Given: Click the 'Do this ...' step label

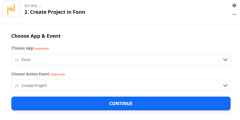Looking at the screenshot, I should click(33, 6).
